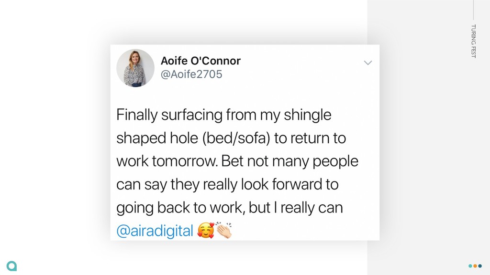
Task: Click the words 'shaped hole (bed/sofa)'
Action: pyautogui.click(x=193, y=138)
